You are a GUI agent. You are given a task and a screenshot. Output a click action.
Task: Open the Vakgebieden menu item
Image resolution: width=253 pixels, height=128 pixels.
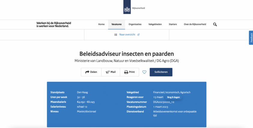tap(155, 24)
